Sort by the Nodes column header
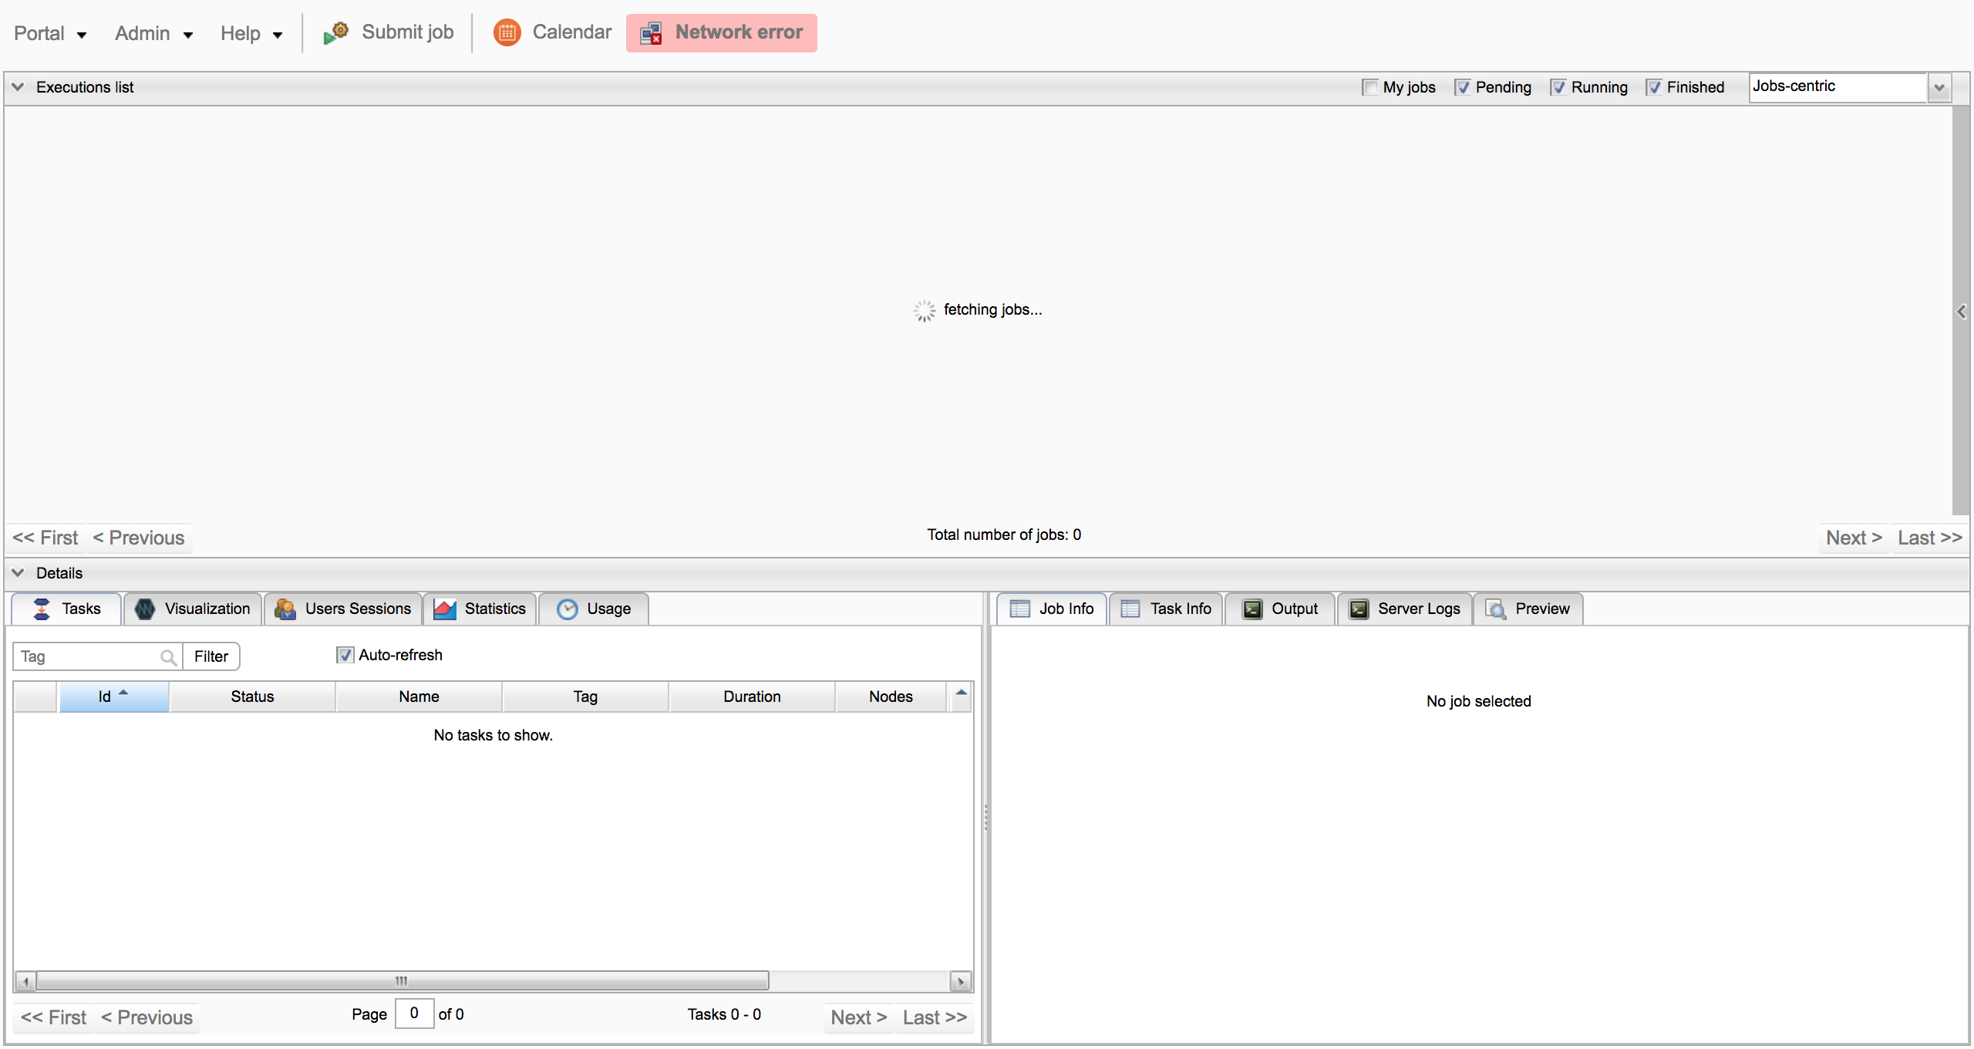This screenshot has height=1049, width=1974. tap(891, 697)
